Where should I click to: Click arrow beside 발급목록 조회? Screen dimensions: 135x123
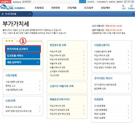(128, 88)
